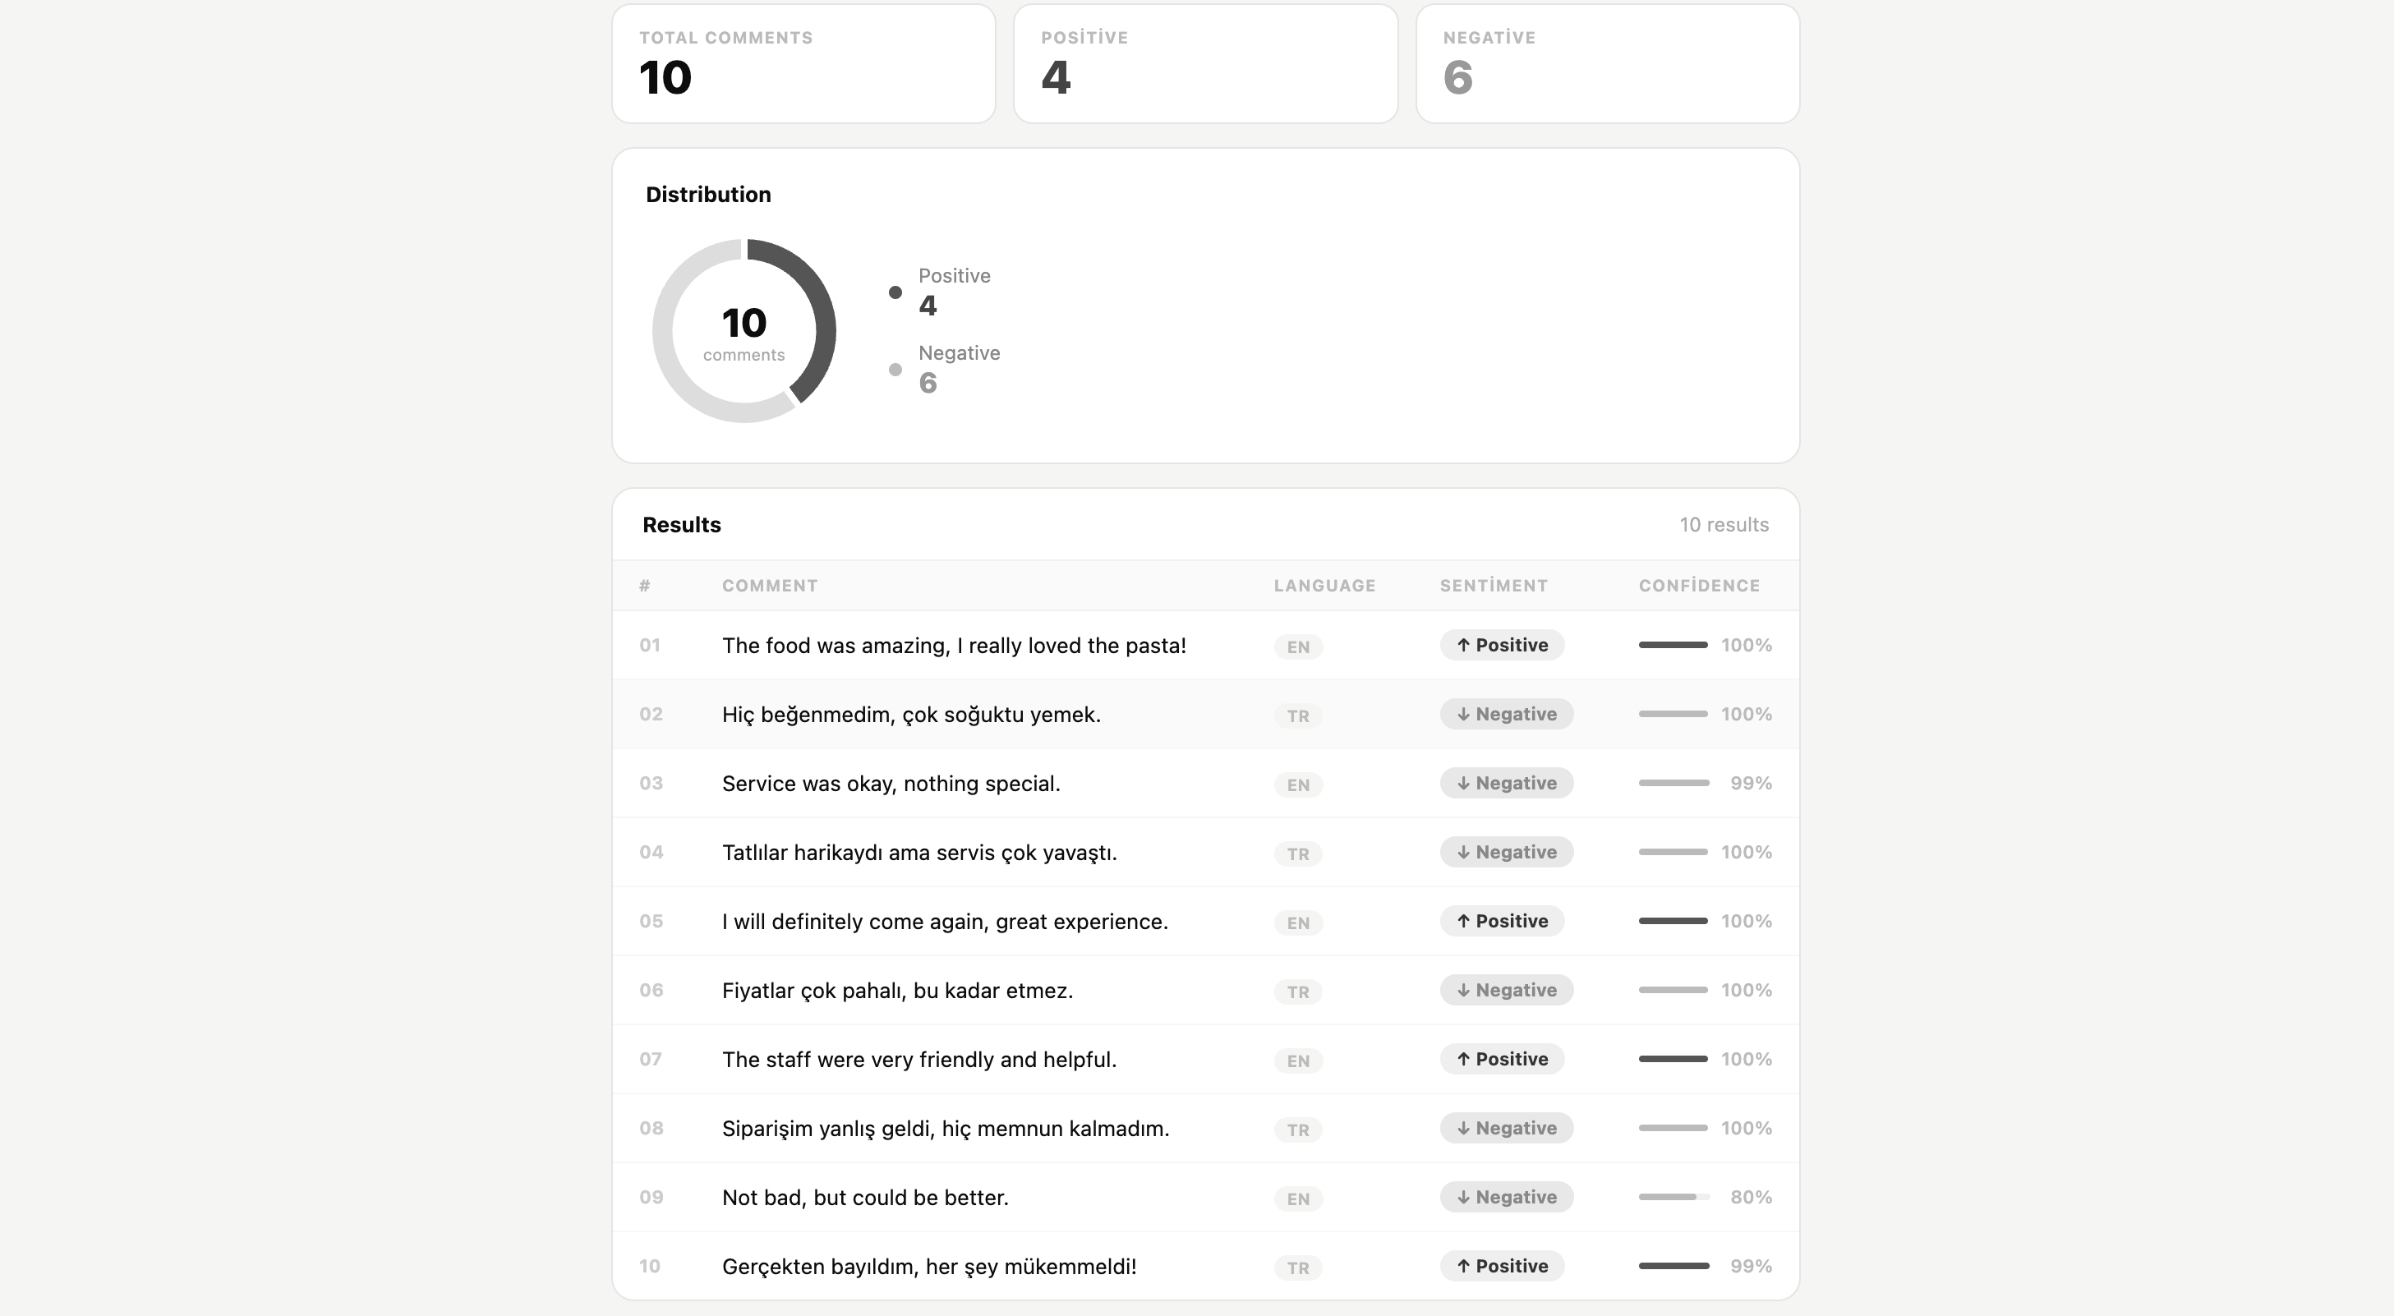Toggle the EN language badge on comment 03
The width and height of the screenshot is (2394, 1316).
pos(1297,785)
